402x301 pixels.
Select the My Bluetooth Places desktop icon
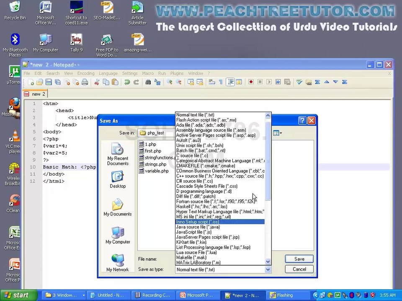pos(15,45)
